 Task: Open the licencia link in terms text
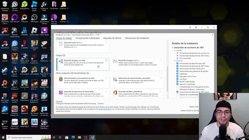pyautogui.click(x=81, y=107)
